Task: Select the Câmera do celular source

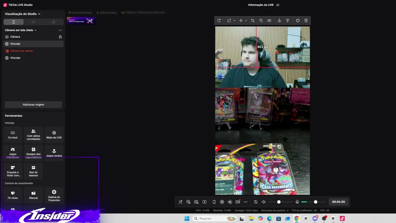Action: coord(33,51)
